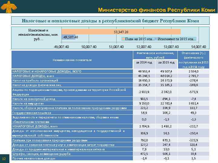Click the header 'Министерство финансов Республики Коми'
This screenshot has height=163, width=218.
click(x=157, y=10)
